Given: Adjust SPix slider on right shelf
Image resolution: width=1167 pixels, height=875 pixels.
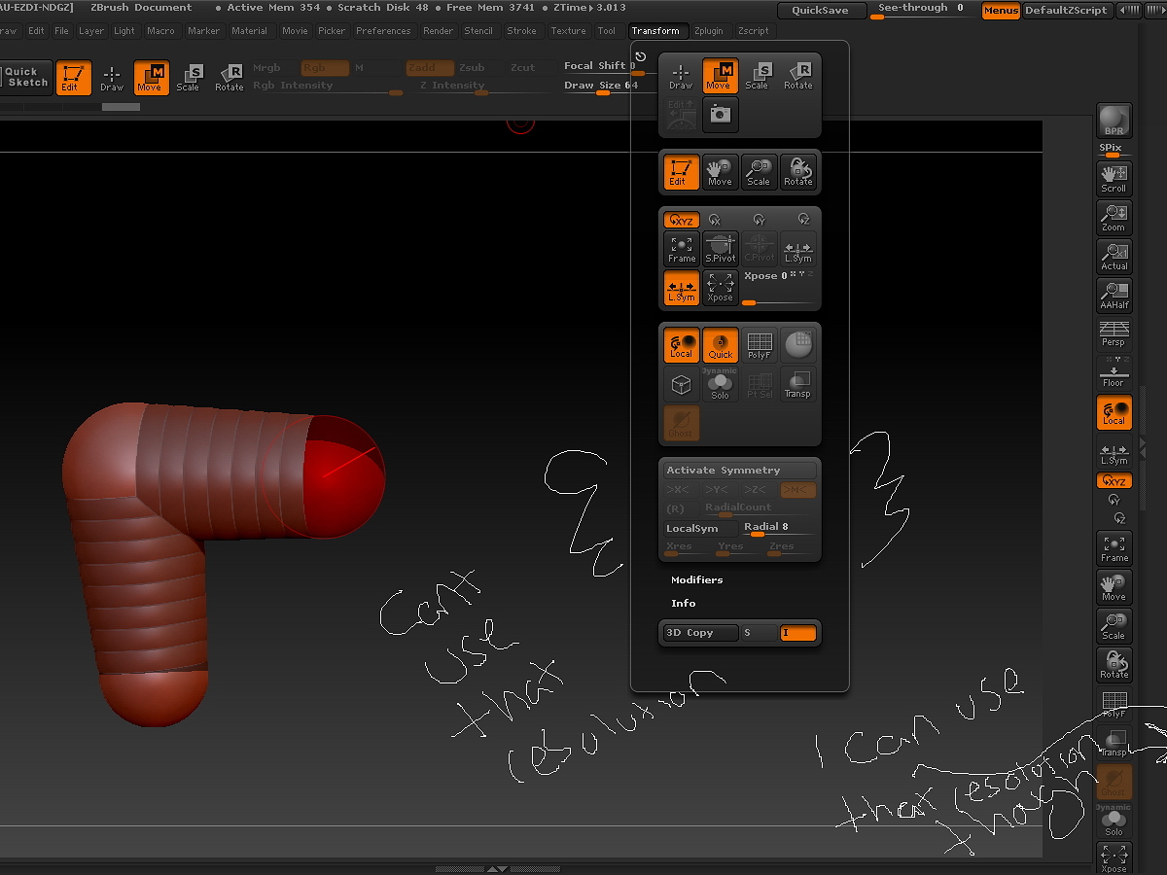Looking at the screenshot, I should [1113, 151].
